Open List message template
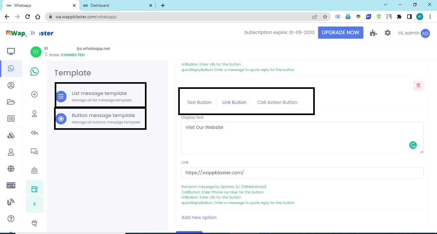Screen dimensions: 437x234 (100, 96)
